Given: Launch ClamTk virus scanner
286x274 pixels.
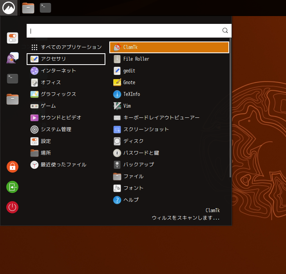Looking at the screenshot, I should click(x=169, y=47).
